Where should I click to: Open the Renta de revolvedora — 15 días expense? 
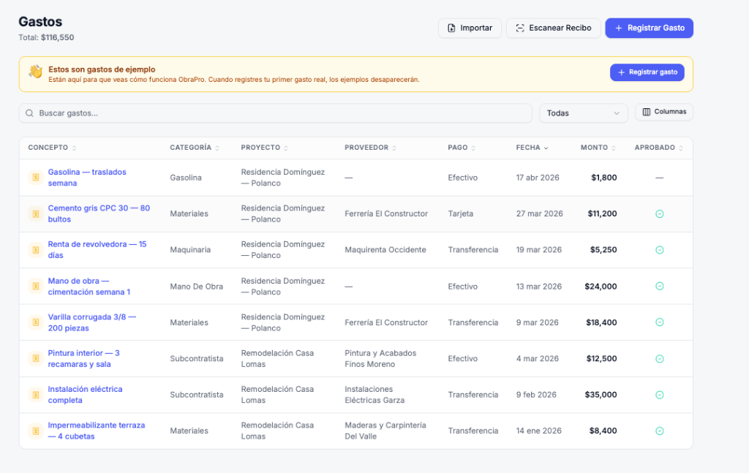[97, 249]
